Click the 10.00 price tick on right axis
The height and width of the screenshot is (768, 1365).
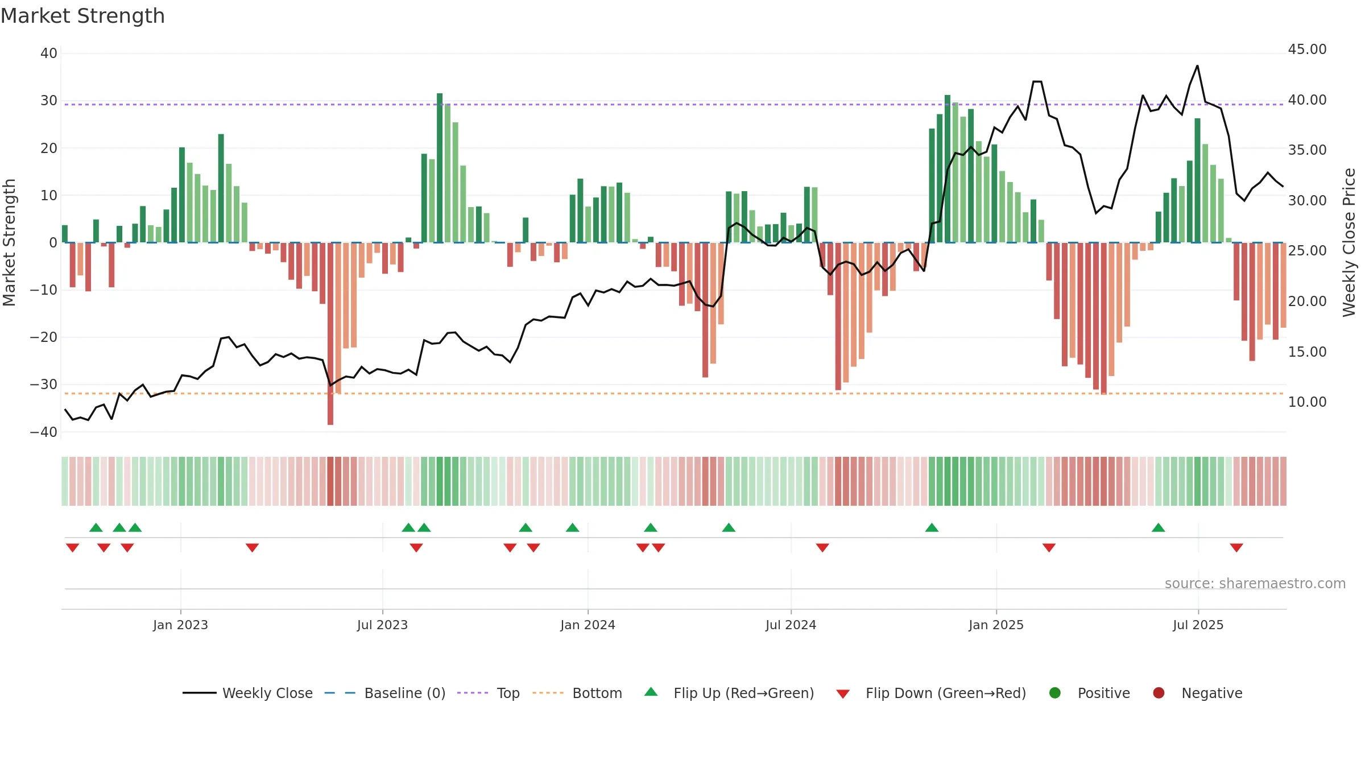(x=1307, y=402)
